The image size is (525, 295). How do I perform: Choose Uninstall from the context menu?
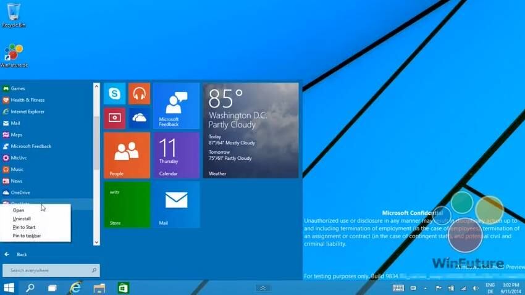pyautogui.click(x=22, y=218)
